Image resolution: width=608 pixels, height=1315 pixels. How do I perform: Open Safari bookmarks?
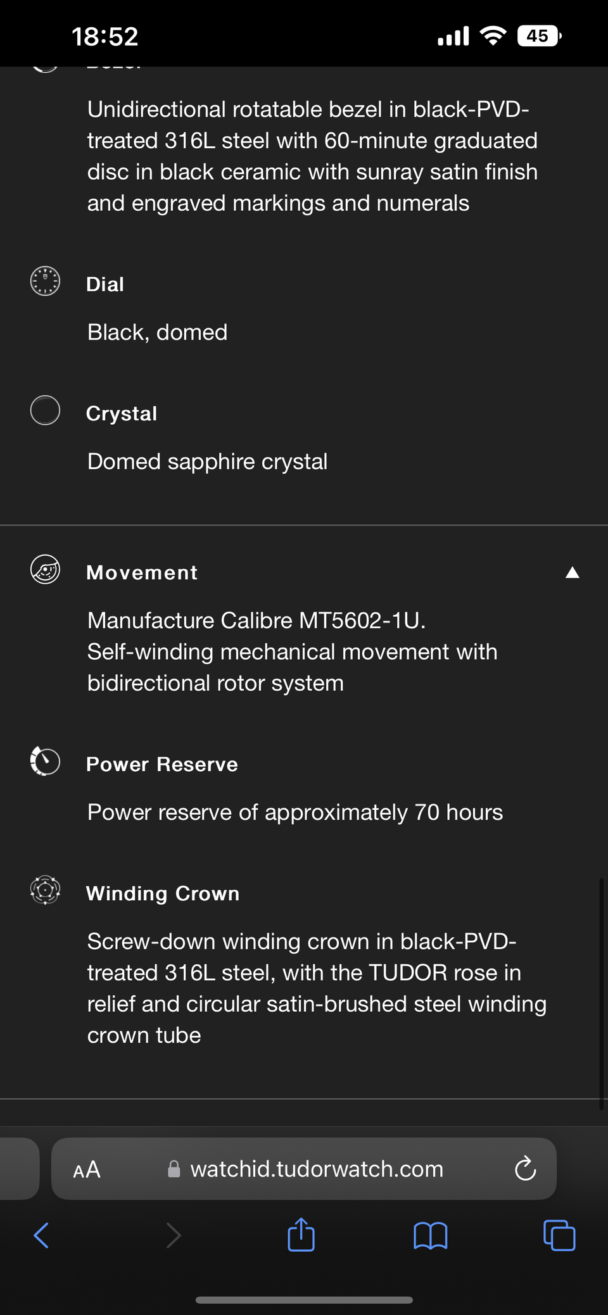tap(430, 1235)
